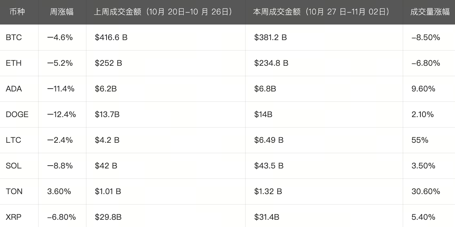
Task: Click the 成交量涨幅 column header
Action: pos(430,12)
